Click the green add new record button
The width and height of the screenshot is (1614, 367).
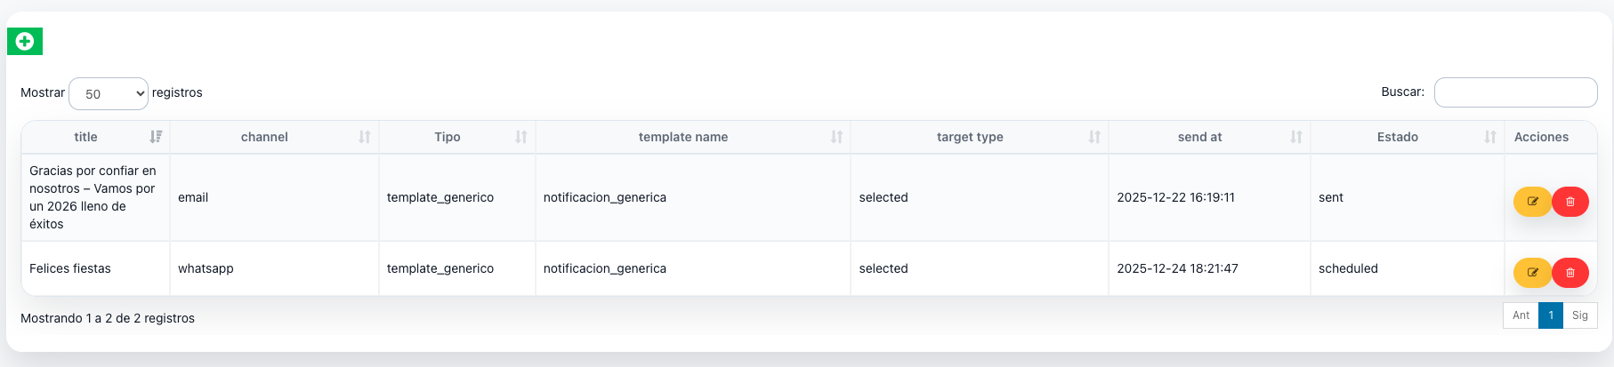25,41
